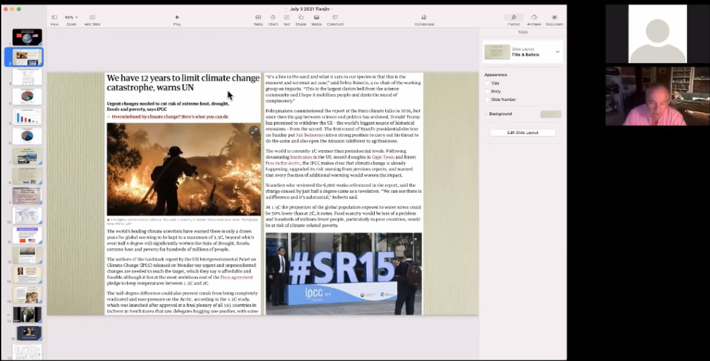Add a Text box using toolbar
Viewport: 710px width, 361px height.
[287, 18]
